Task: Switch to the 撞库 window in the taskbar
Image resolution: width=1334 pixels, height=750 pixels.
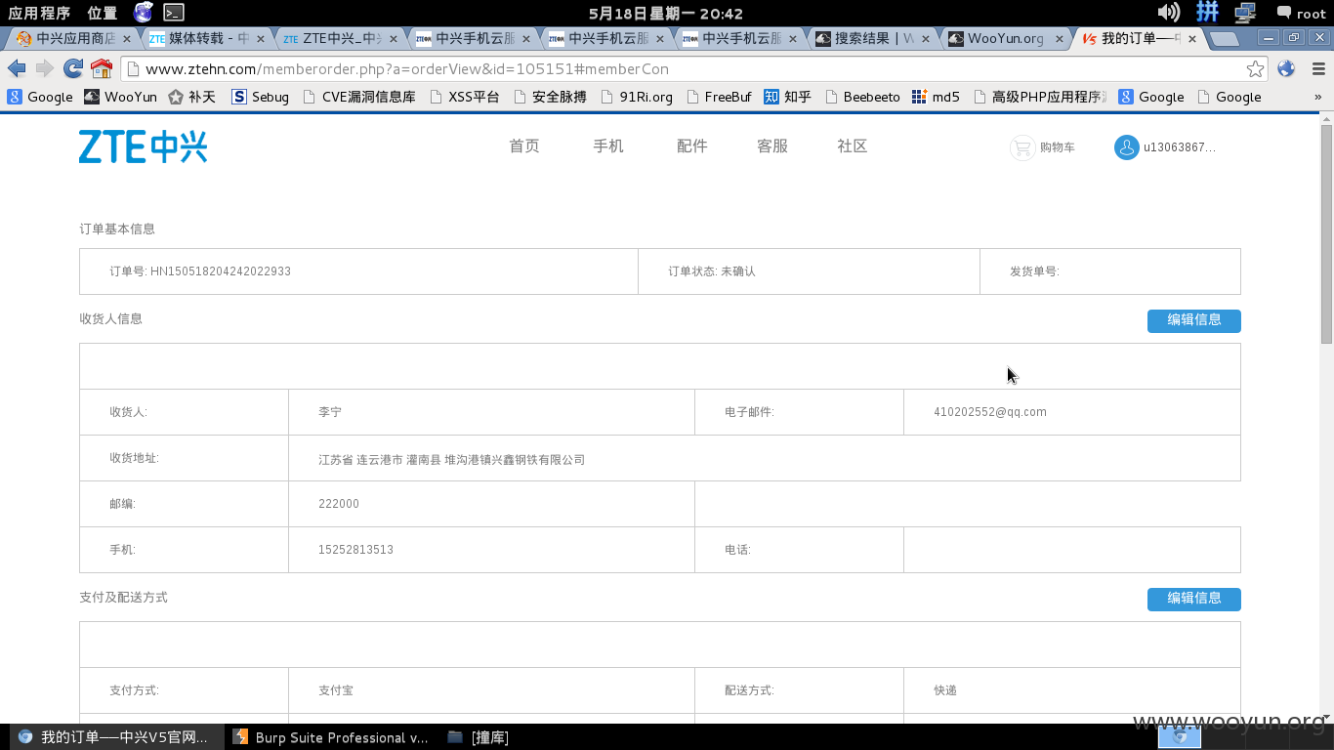Action: [479, 737]
